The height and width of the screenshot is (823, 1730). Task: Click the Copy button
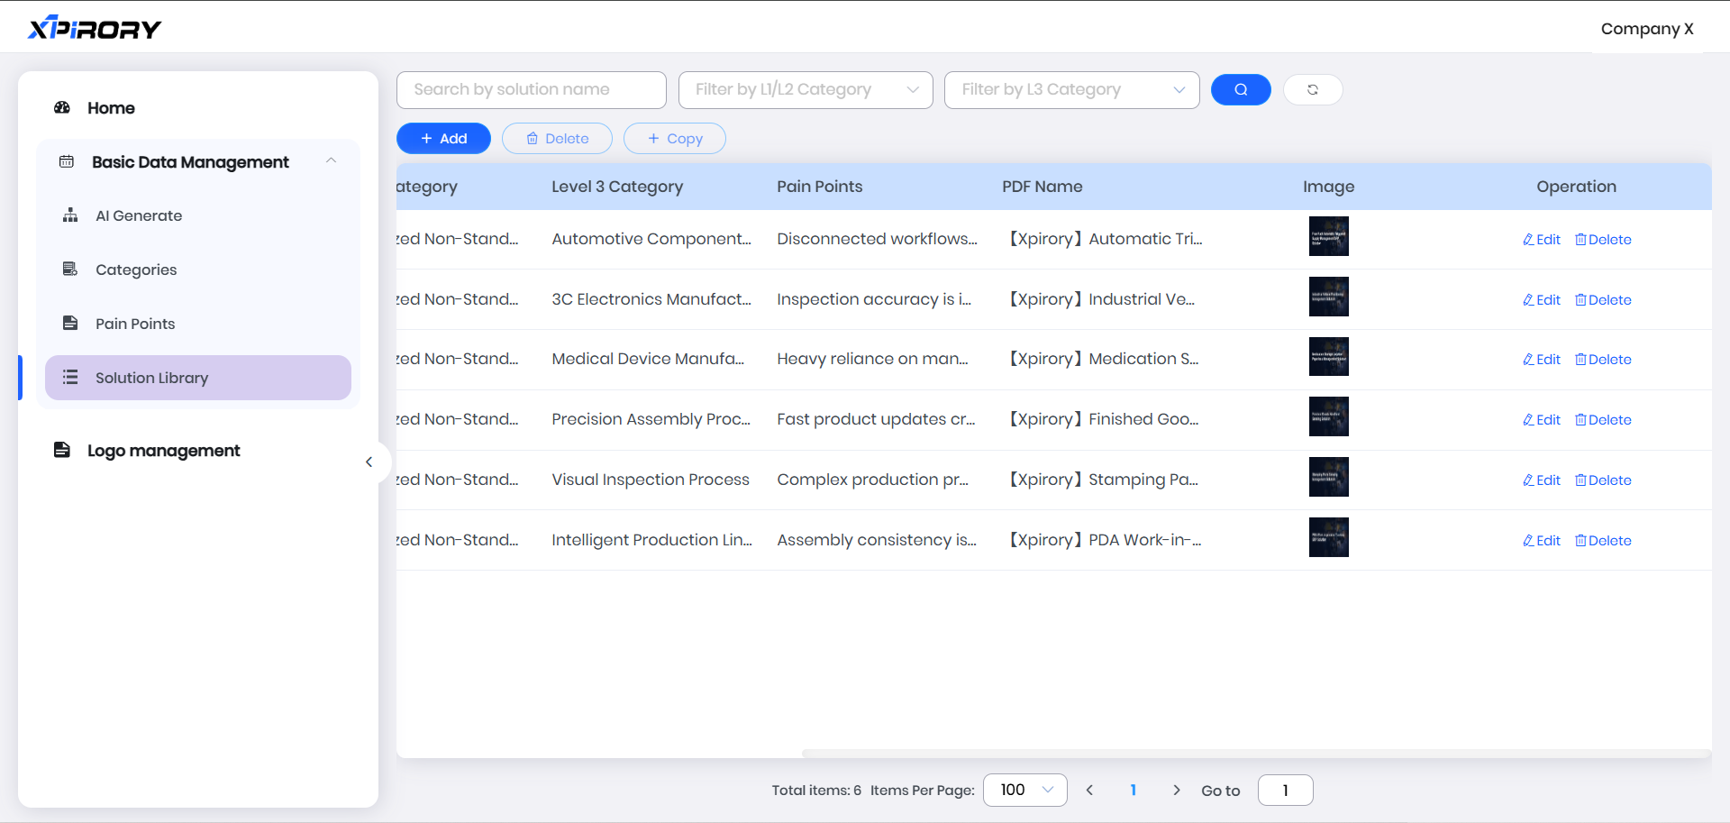point(674,139)
